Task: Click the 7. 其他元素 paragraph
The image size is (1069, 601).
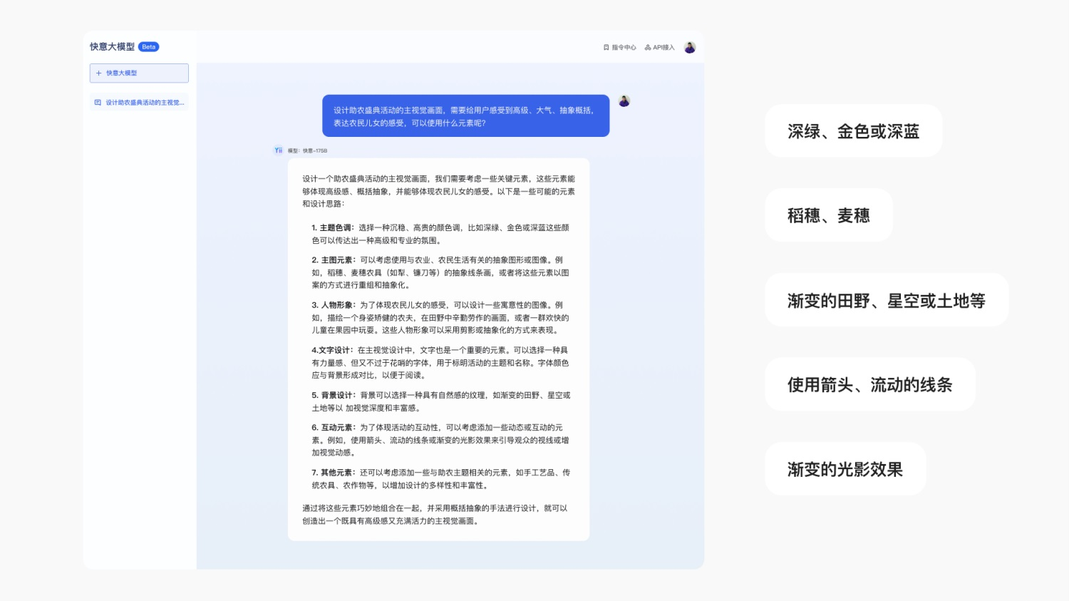Action: pos(440,479)
